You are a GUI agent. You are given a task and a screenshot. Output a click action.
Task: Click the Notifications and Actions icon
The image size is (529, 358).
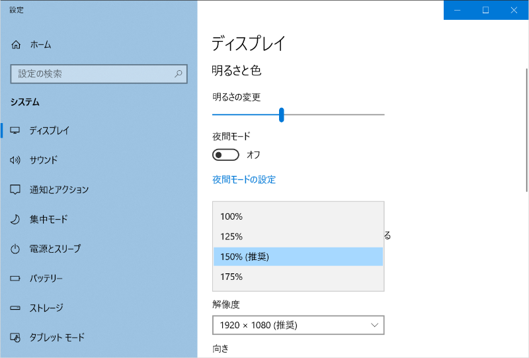(x=16, y=190)
